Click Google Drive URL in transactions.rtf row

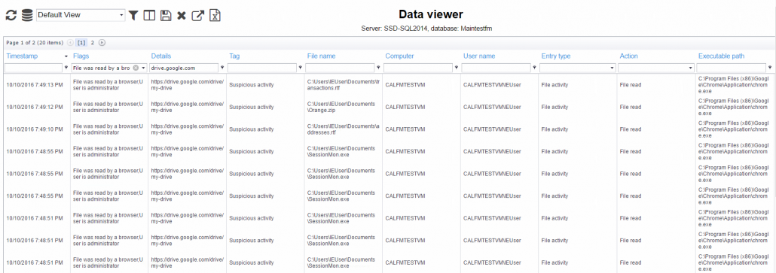pos(188,85)
